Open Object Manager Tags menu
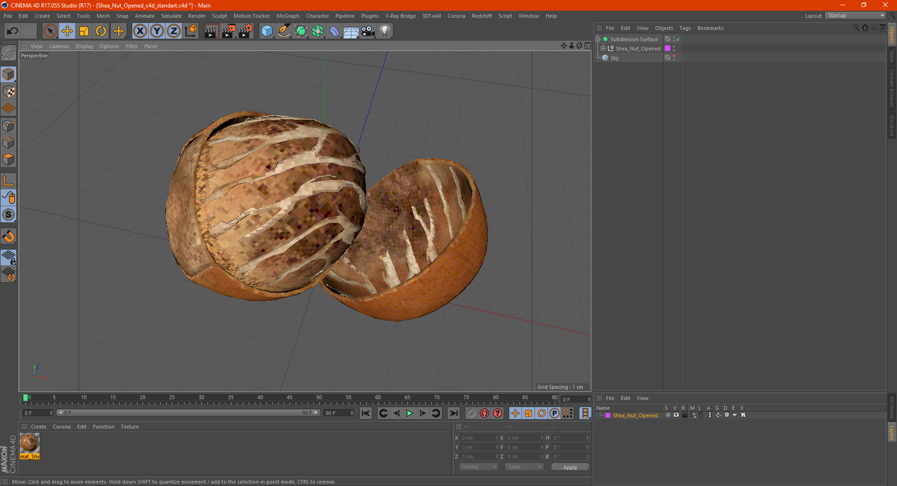Image resolution: width=897 pixels, height=486 pixels. [685, 28]
